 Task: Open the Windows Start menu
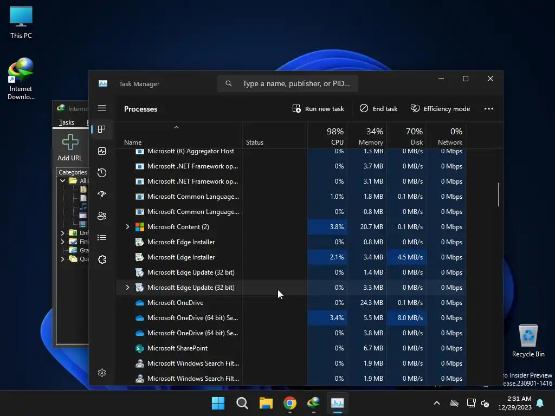click(x=218, y=403)
